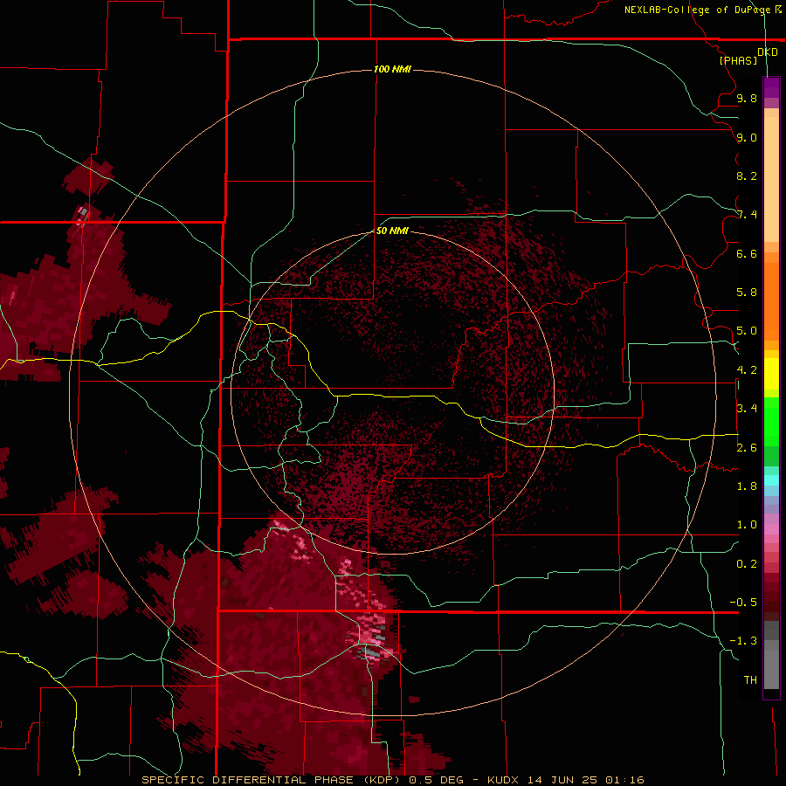Click the purple segment of the color bar
Image resolution: width=786 pixels, height=786 pixels.
(x=771, y=88)
